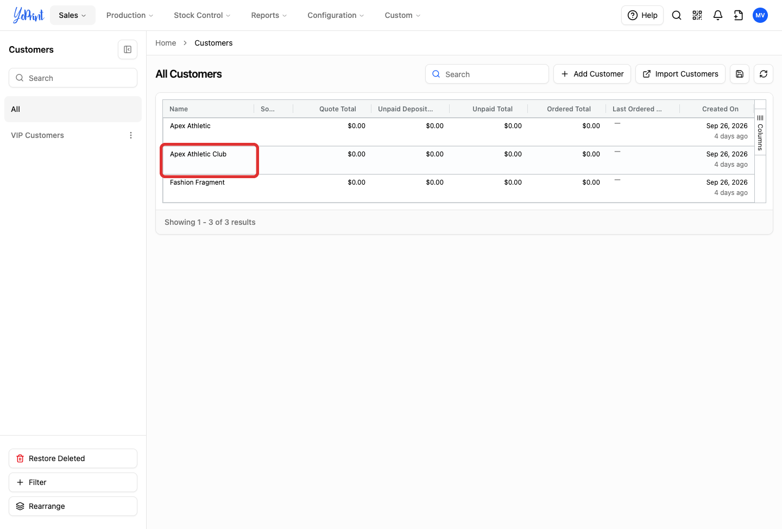
Task: Go to Home breadcrumb link
Action: pos(166,43)
